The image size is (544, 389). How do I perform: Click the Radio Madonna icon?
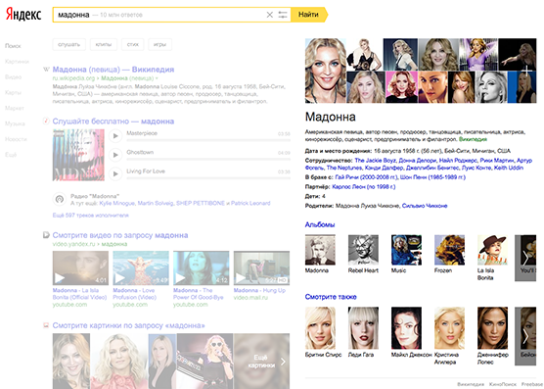pyautogui.click(x=60, y=199)
